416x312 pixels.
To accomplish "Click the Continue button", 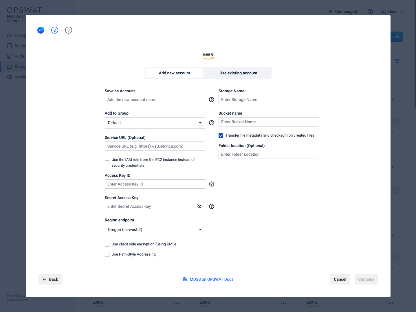I will tap(366, 279).
